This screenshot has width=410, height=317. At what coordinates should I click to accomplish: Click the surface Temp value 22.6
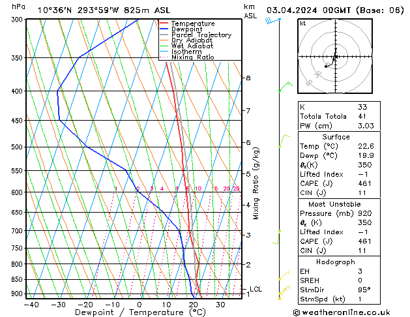coord(366,146)
